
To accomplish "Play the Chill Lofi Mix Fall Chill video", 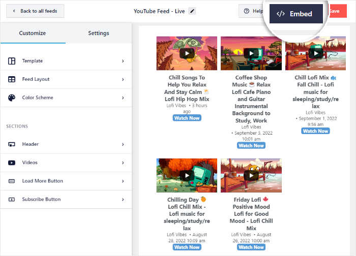I will [x=316, y=53].
